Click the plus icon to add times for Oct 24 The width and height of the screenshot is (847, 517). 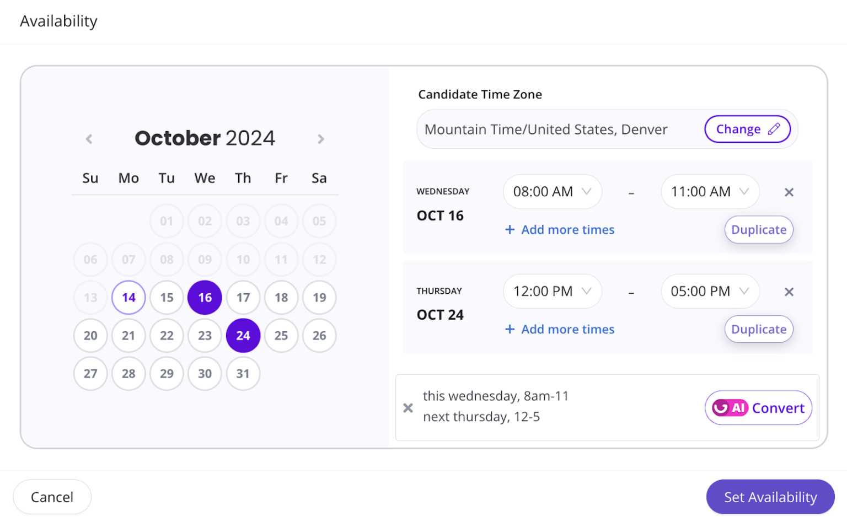point(509,329)
